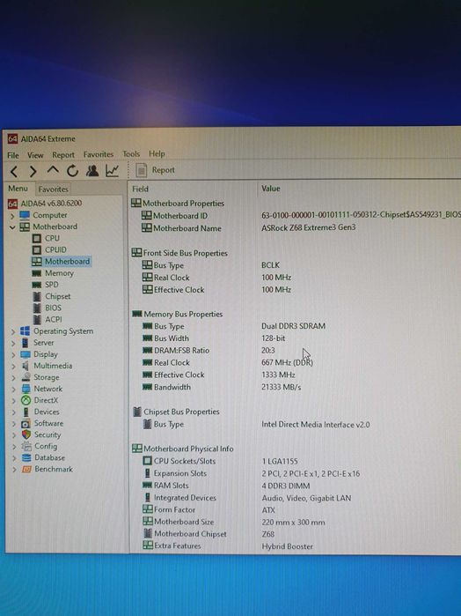Click the Config icon in the tree
The width and height of the screenshot is (461, 616).
26,446
